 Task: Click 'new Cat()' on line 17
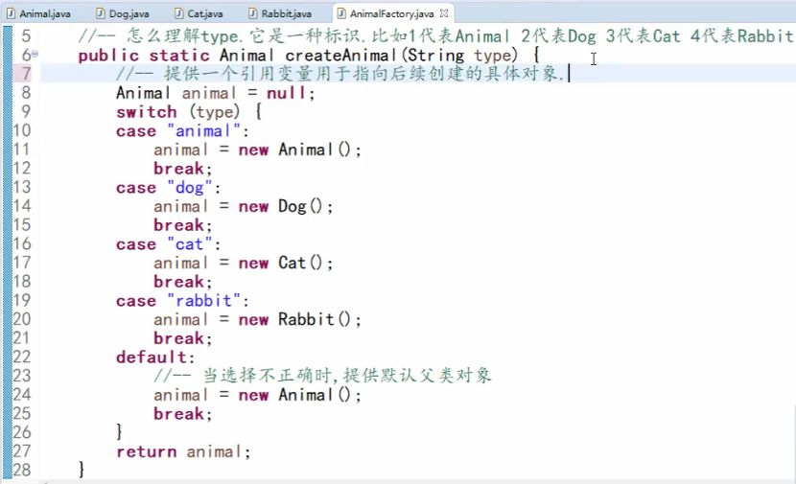[281, 263]
